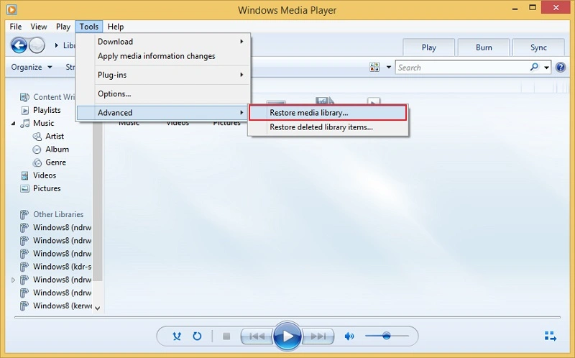Click the volume slider handle
Screen dimensions: 575x358
[386, 336]
